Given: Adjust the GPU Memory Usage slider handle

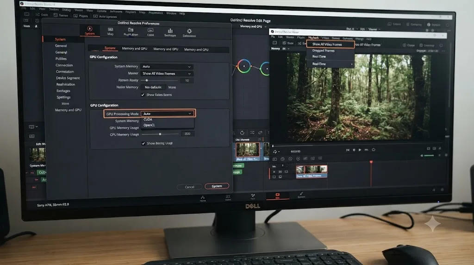Looking at the screenshot, I should (160, 134).
